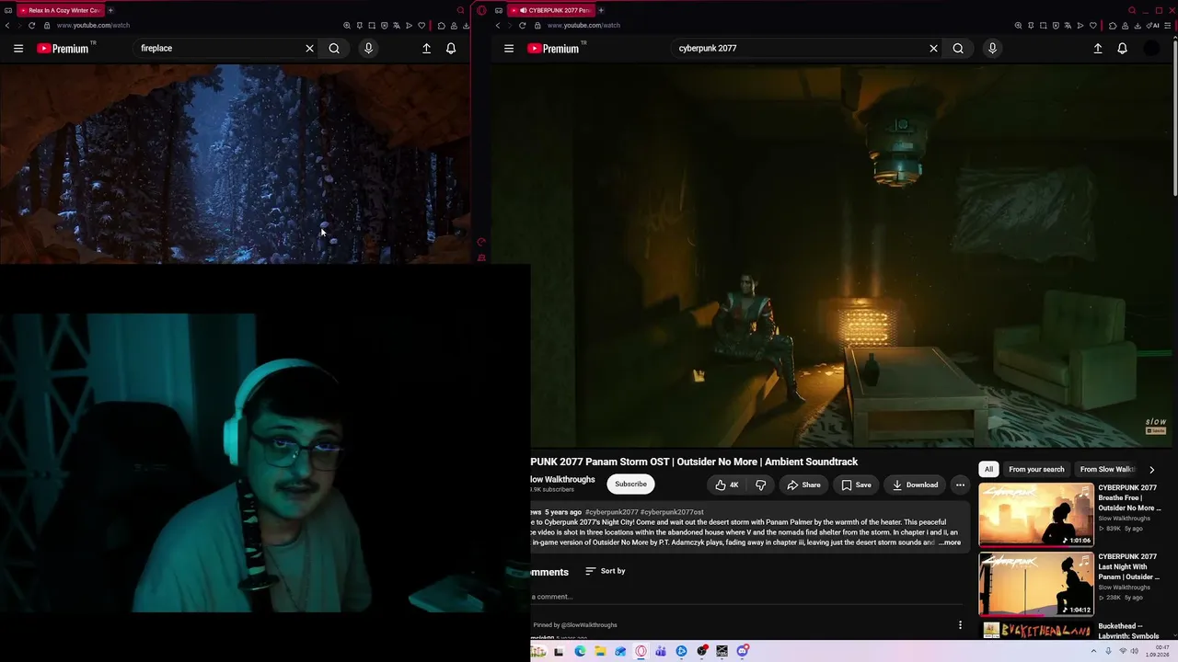Viewport: 1178px width, 662px height.
Task: Select the 'All' recommendations chip
Action: click(988, 469)
